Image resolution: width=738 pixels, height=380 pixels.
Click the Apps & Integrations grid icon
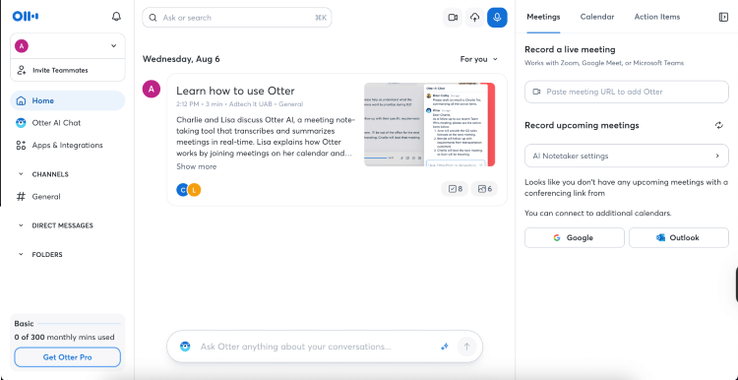click(x=21, y=145)
